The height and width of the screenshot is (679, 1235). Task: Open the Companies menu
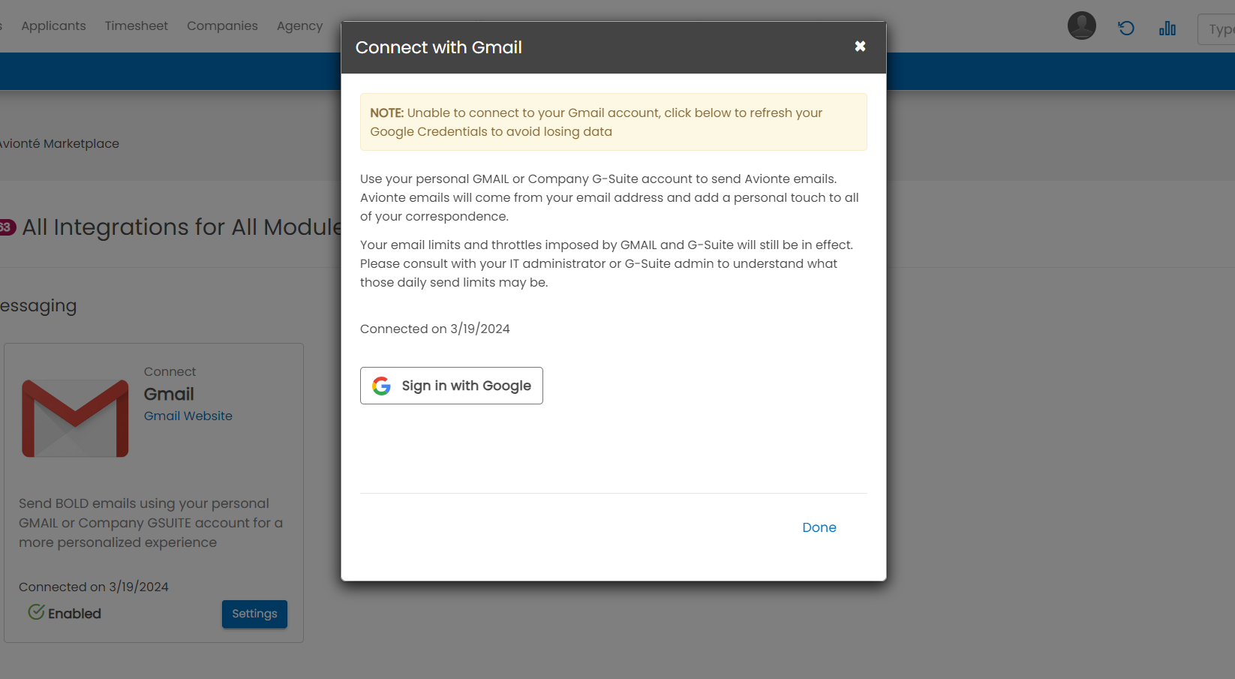click(x=222, y=26)
